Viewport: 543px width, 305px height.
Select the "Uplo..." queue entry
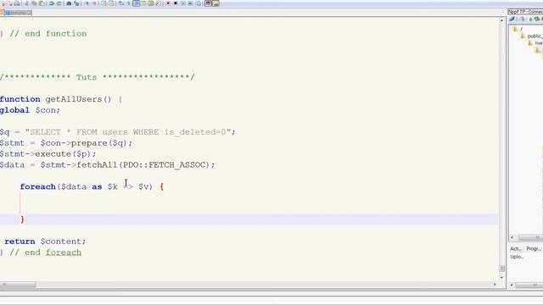(x=517, y=257)
